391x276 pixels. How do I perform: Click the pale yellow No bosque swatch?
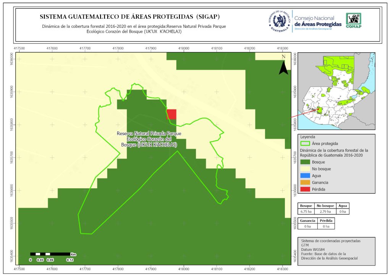[306, 169]
